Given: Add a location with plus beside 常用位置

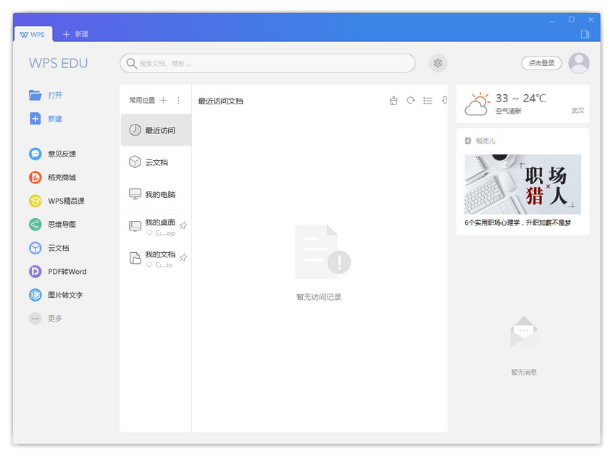Looking at the screenshot, I should [164, 101].
